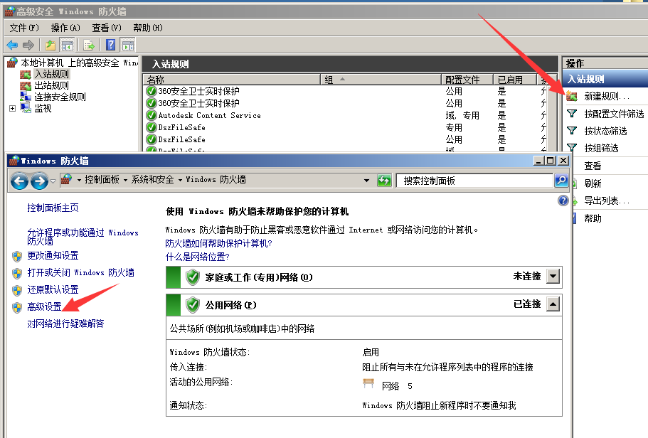The width and height of the screenshot is (648, 438).
Task: Expand the 监视 (Monitoring) tree node
Action: 12,109
